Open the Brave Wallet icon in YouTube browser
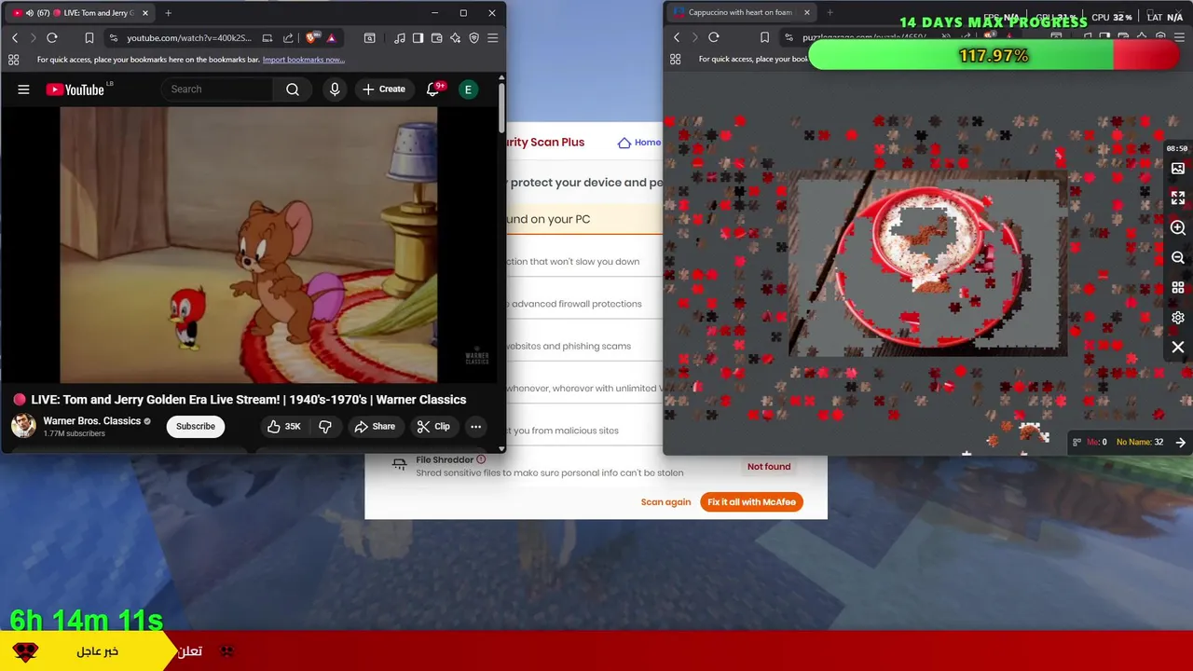1193x671 pixels. pyautogui.click(x=436, y=38)
